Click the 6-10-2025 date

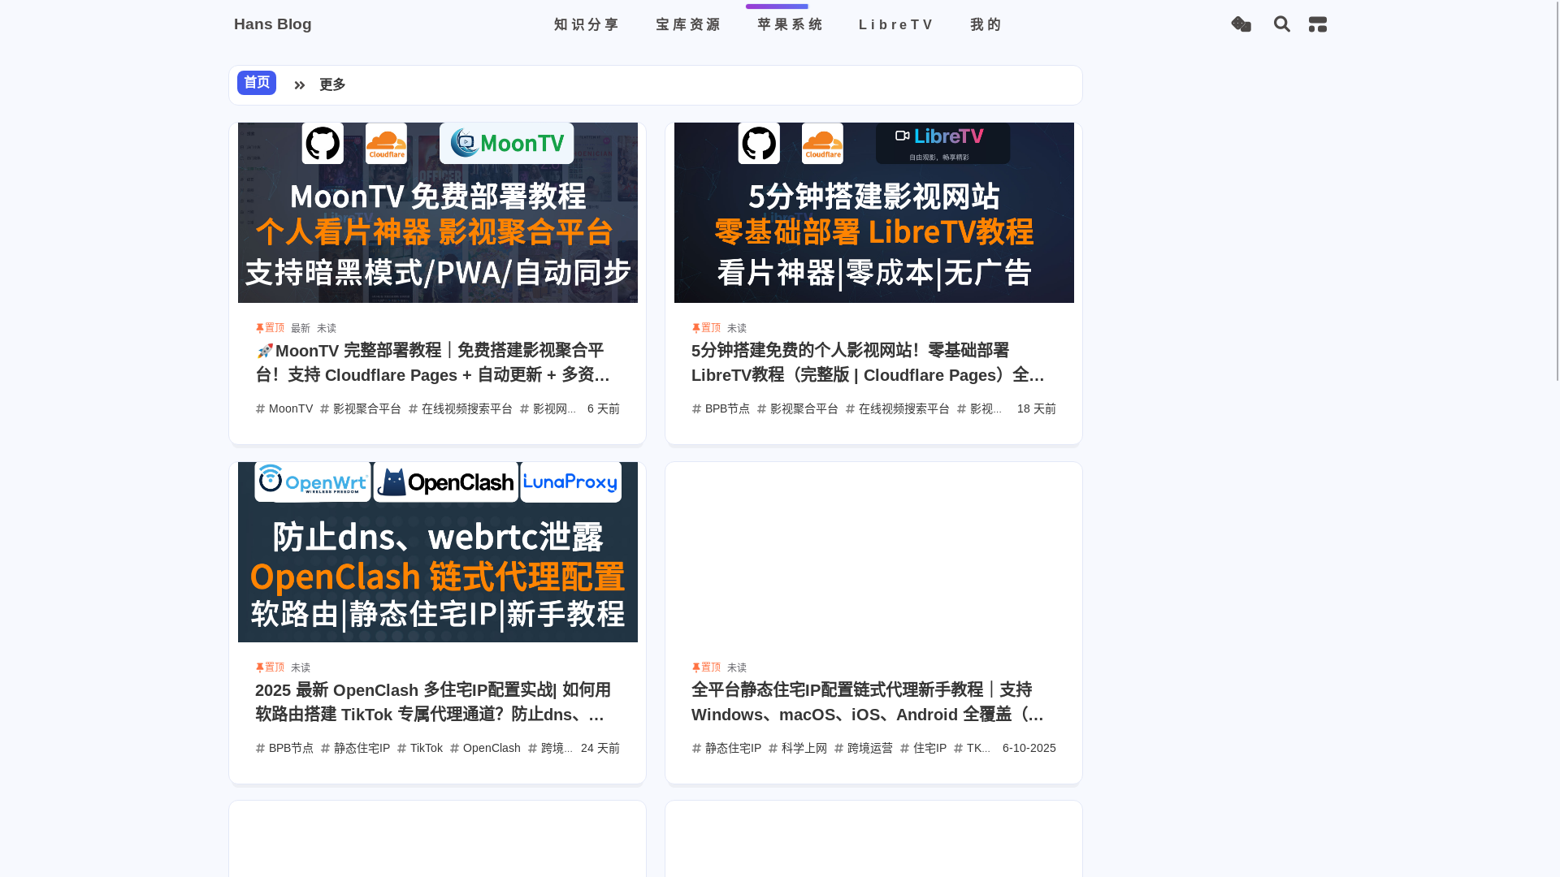pos(1029,748)
